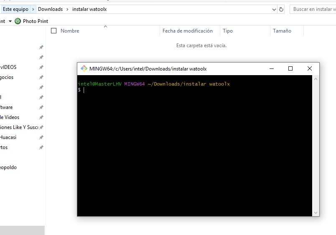Click the green Photo Print printer icon
The image size is (336, 235).
click(18, 21)
